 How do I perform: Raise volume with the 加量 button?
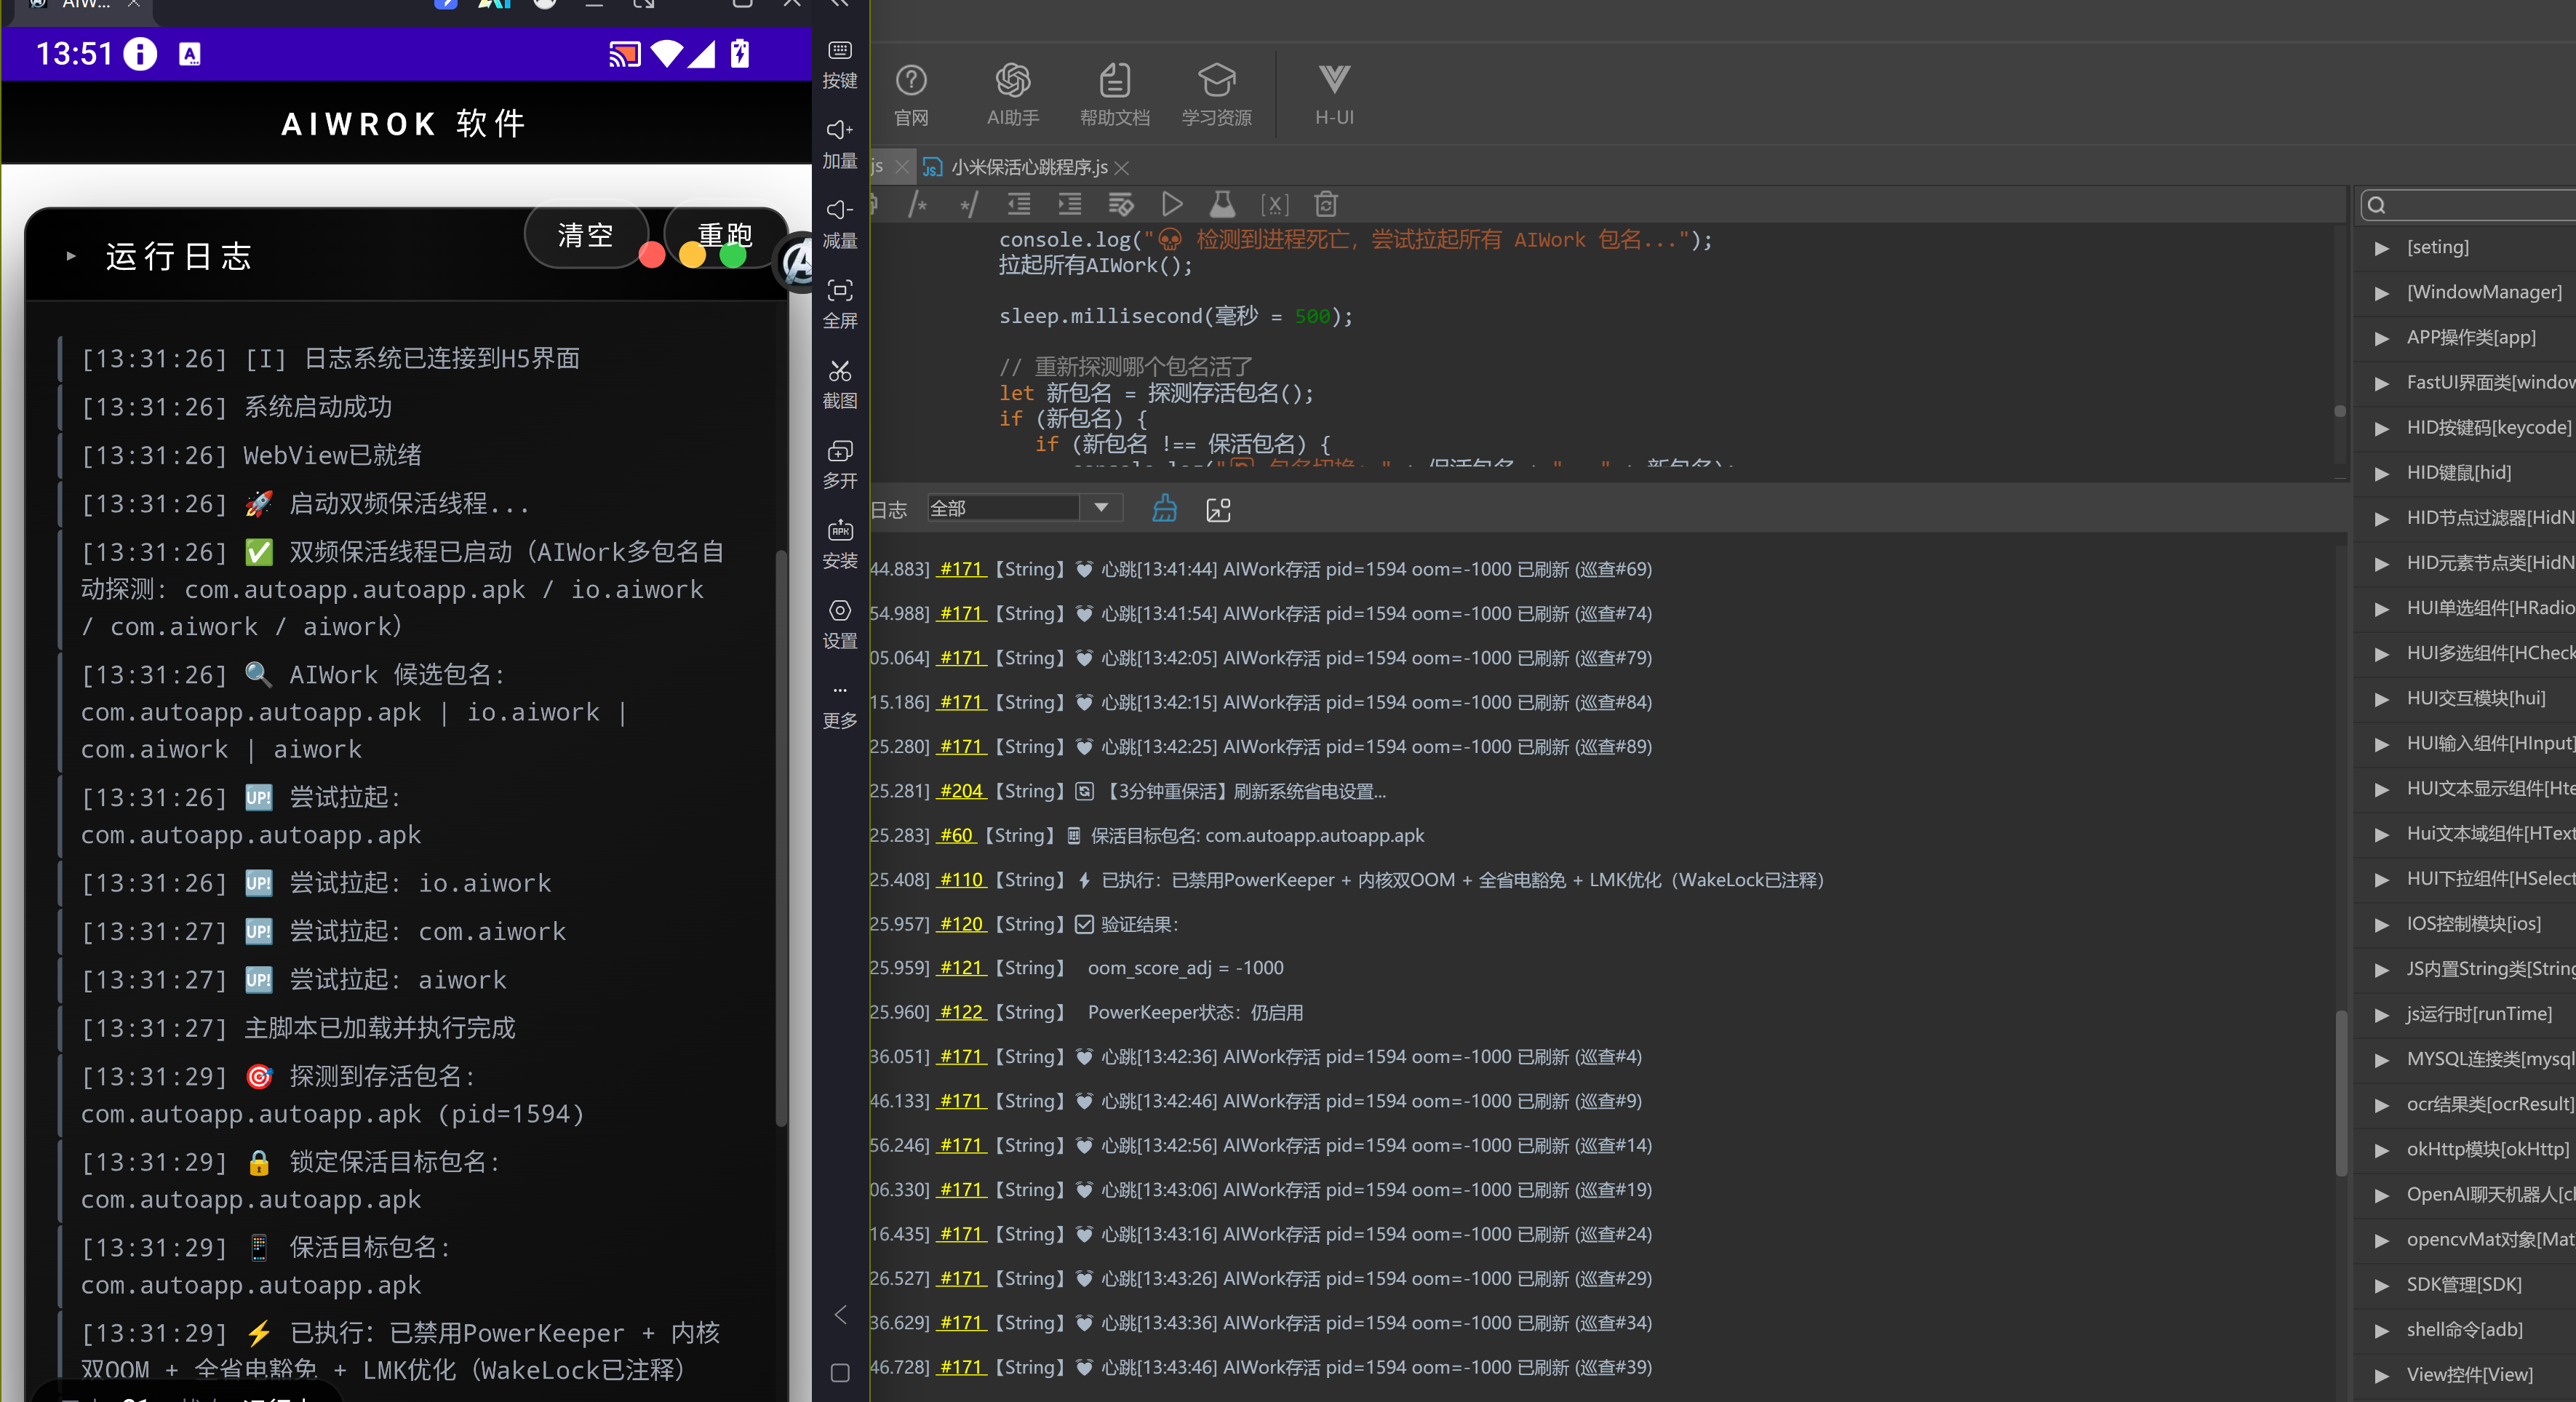point(839,144)
